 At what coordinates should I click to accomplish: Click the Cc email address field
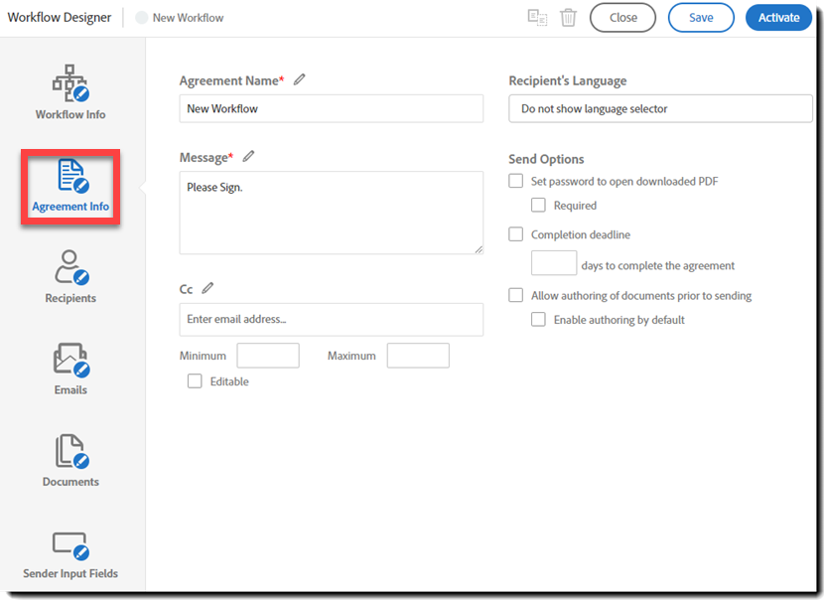(331, 319)
